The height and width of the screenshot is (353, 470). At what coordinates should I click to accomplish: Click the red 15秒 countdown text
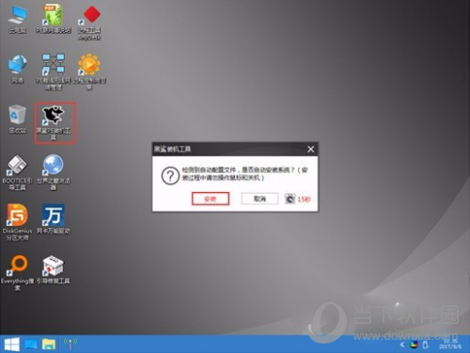click(x=304, y=200)
